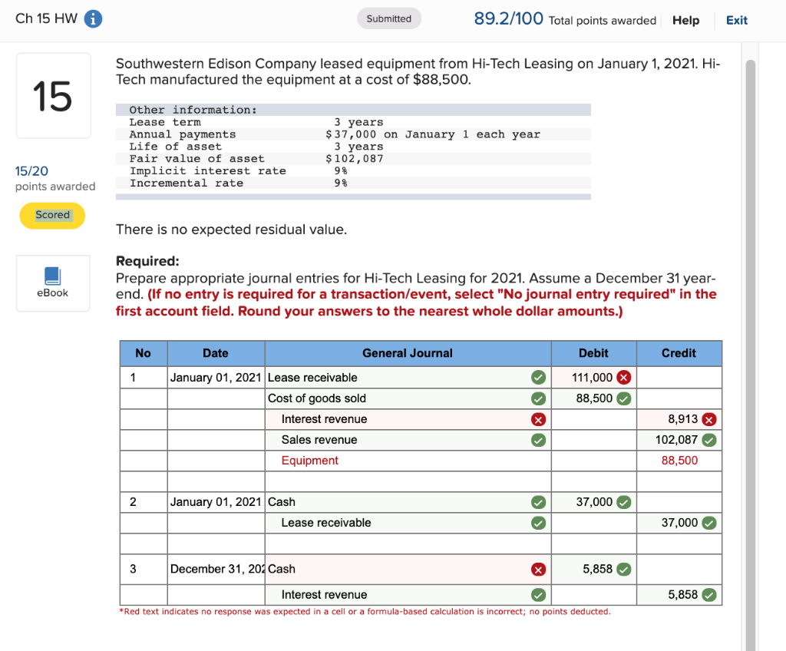The height and width of the screenshot is (651, 786).
Task: Click the yellow Scored badge
Action: pyautogui.click(x=51, y=216)
